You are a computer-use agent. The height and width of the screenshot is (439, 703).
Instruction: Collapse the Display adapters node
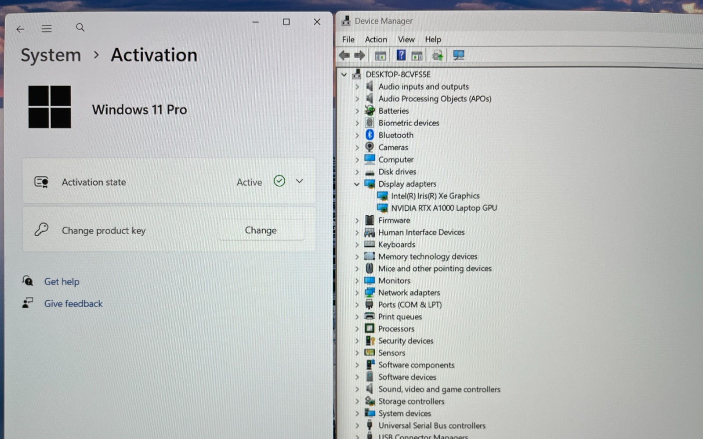tap(357, 184)
